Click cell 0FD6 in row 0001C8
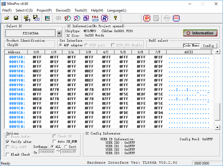 coord(159,113)
